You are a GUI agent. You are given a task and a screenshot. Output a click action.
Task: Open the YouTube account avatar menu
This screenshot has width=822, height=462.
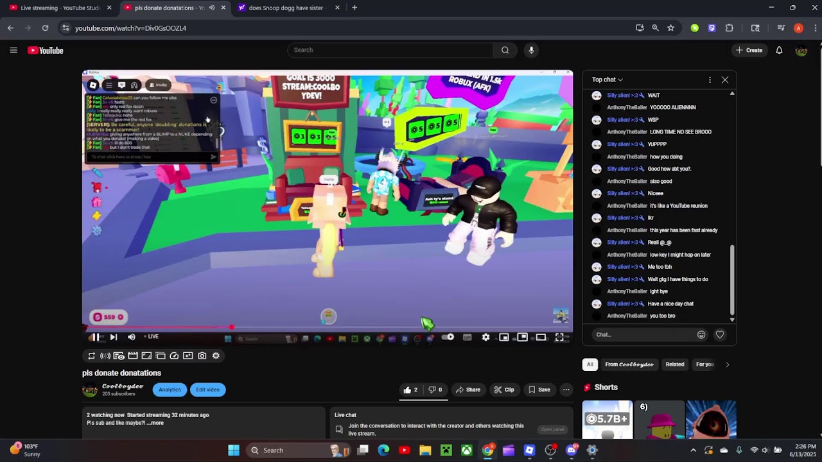click(x=801, y=50)
